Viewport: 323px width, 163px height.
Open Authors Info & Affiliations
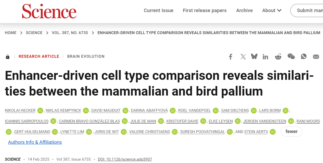[35, 142]
